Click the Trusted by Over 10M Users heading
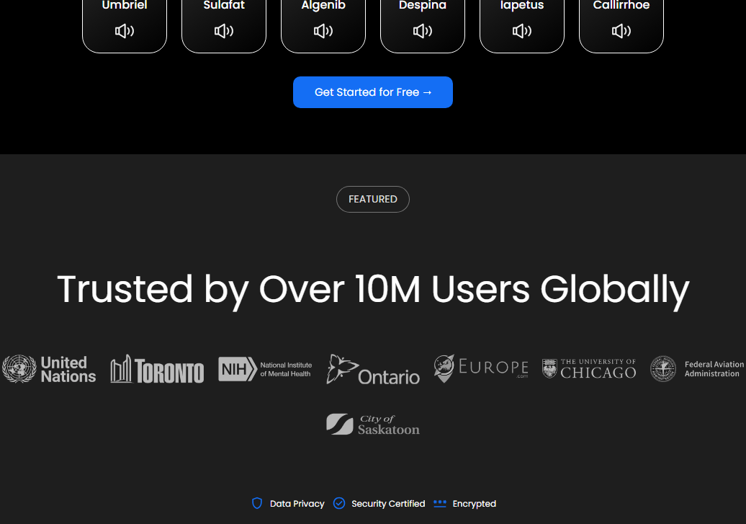Screen dimensions: 746x524 [373, 290]
